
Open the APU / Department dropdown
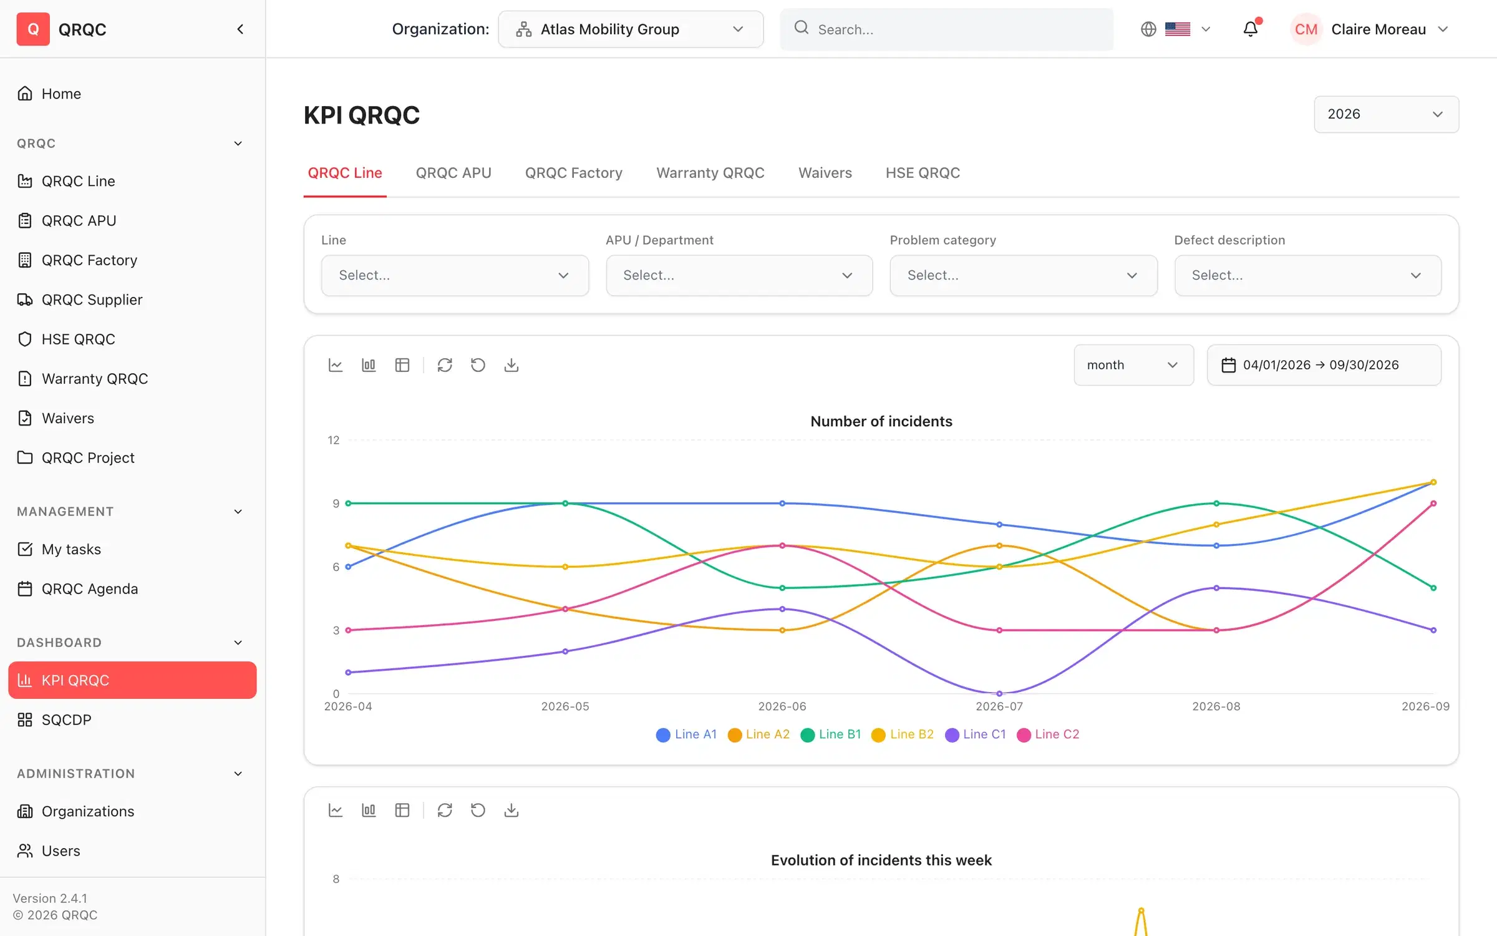click(x=739, y=275)
